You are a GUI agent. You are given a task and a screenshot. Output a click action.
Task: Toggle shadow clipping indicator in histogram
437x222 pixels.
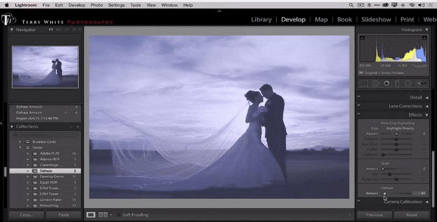(x=362, y=37)
